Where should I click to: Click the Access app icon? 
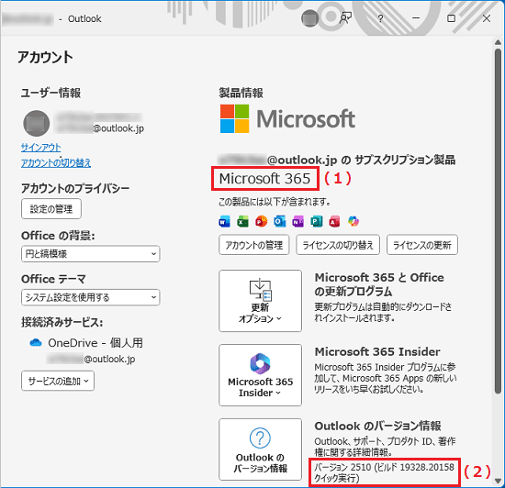click(x=334, y=222)
